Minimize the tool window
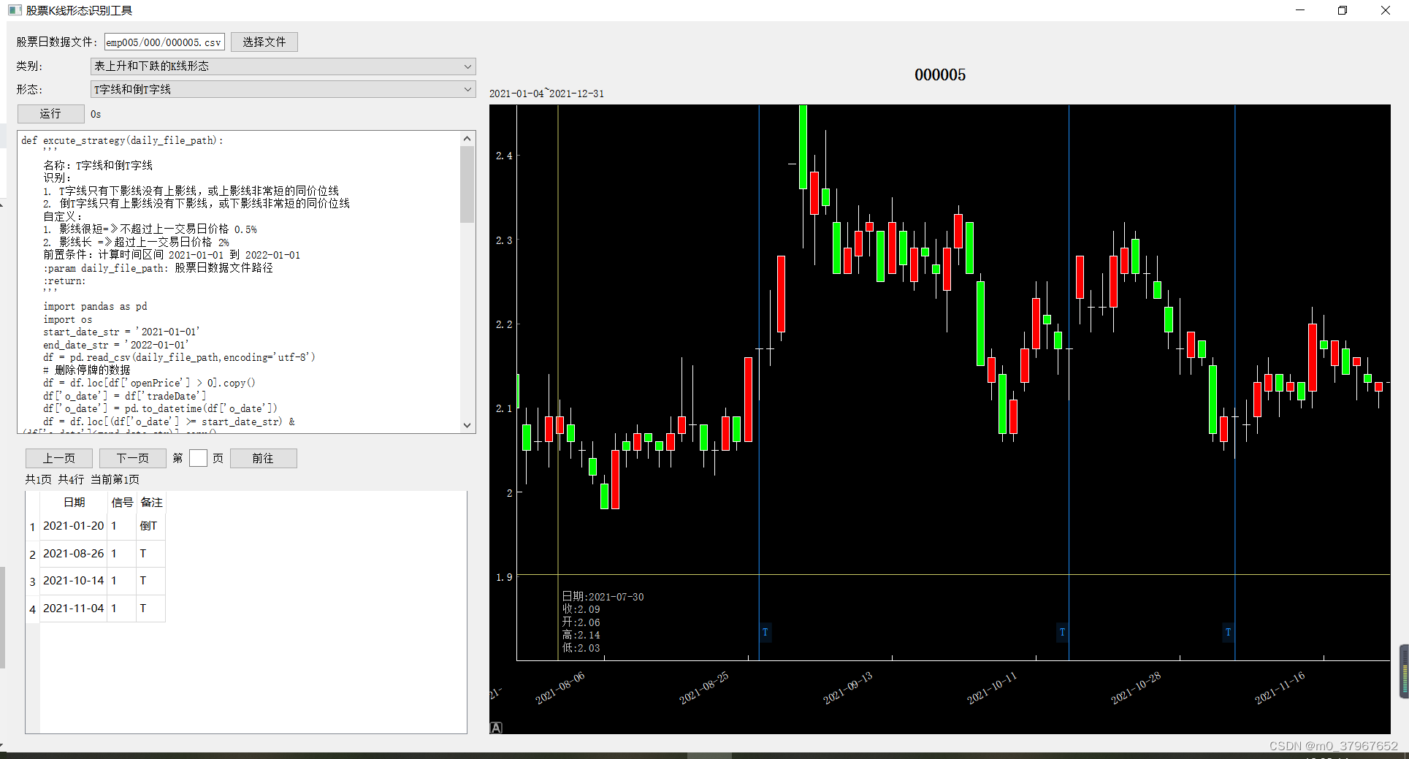 pyautogui.click(x=1300, y=10)
